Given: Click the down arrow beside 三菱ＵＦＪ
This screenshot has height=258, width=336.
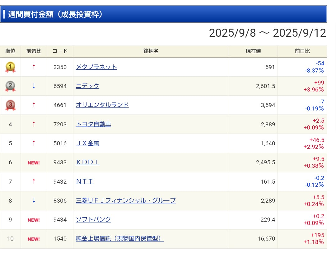Looking at the screenshot, I should pyautogui.click(x=33, y=200).
